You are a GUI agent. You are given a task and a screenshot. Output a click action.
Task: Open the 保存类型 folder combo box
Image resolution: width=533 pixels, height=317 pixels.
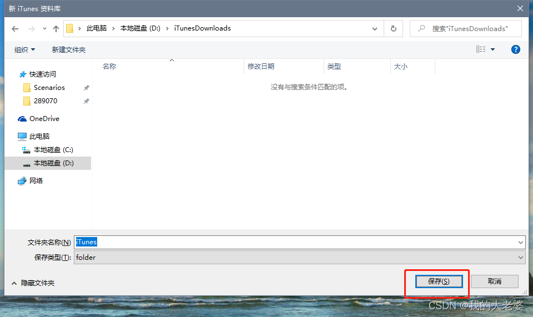[x=299, y=258]
